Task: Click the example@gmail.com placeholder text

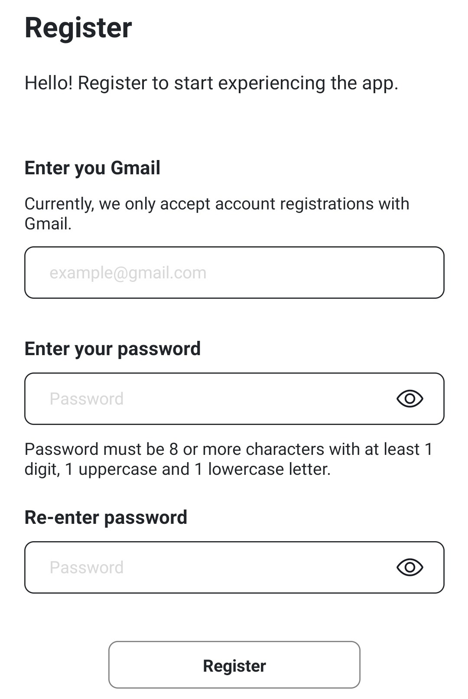Action: [128, 273]
